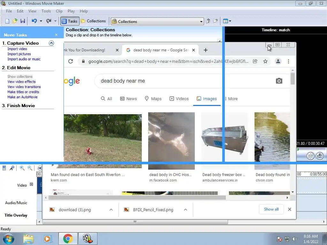Open the Help menu
Screen dimensions: 327x245
(84, 11)
